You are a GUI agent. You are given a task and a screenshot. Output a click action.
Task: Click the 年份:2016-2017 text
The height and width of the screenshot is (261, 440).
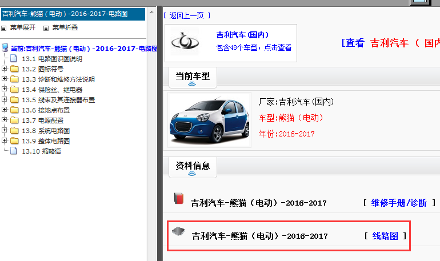tap(286, 134)
